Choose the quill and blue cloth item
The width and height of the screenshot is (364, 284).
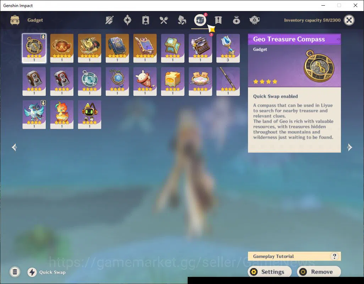(x=145, y=48)
